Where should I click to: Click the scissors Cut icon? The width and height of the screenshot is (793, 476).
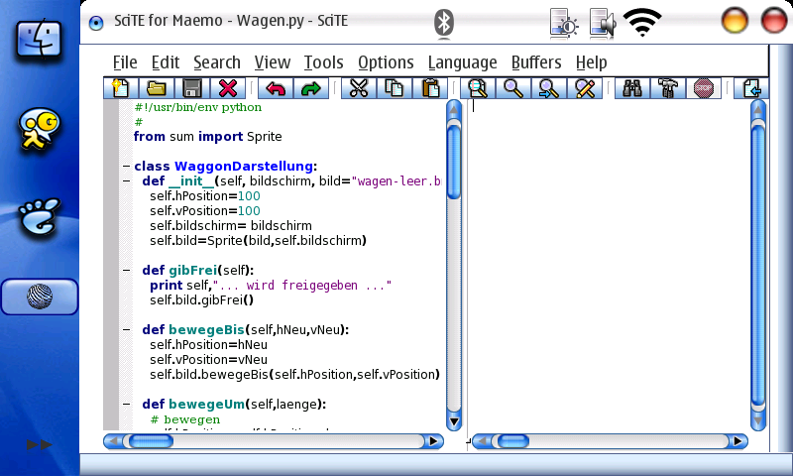coord(359,88)
